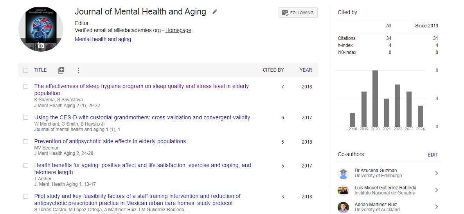
Task: Sort articles by the YEAR column header
Action: (306, 70)
